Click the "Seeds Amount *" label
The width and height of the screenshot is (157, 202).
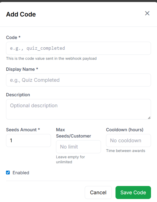(23, 130)
